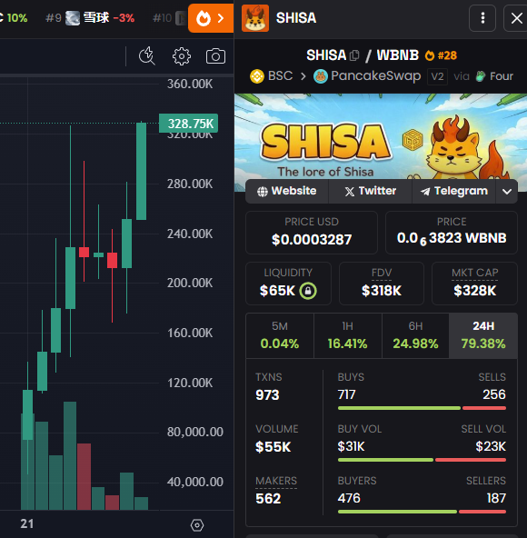Viewport: 527px width, 538px height.
Task: Click the WBNB price value box
Action: (x=452, y=233)
